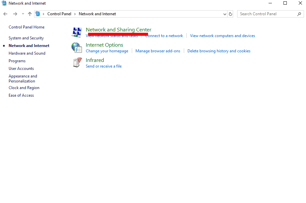Focus the Search Control Panel field
The width and height of the screenshot is (306, 203).
(267, 14)
